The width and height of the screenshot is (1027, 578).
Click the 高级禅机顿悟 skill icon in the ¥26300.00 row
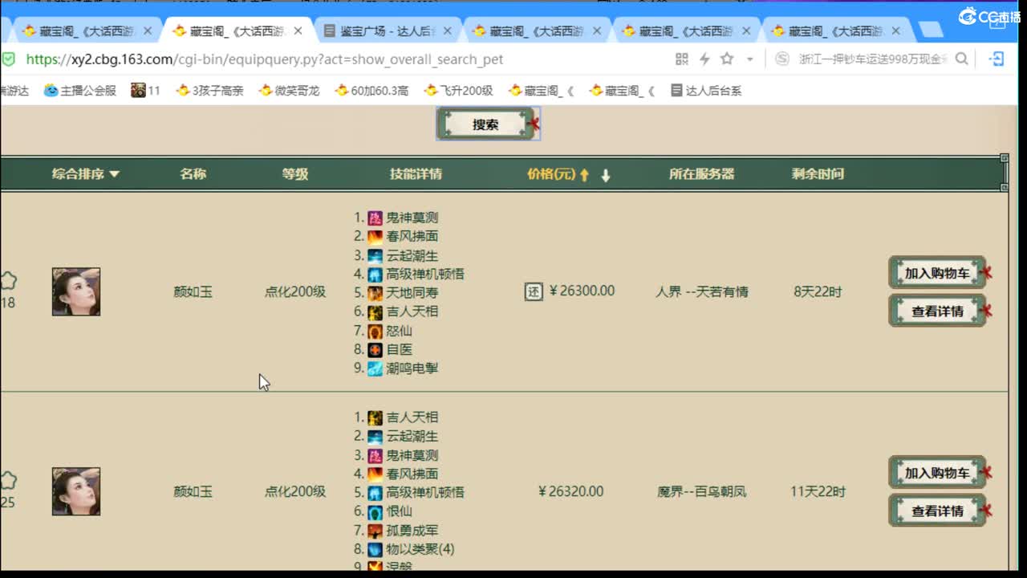tap(375, 274)
